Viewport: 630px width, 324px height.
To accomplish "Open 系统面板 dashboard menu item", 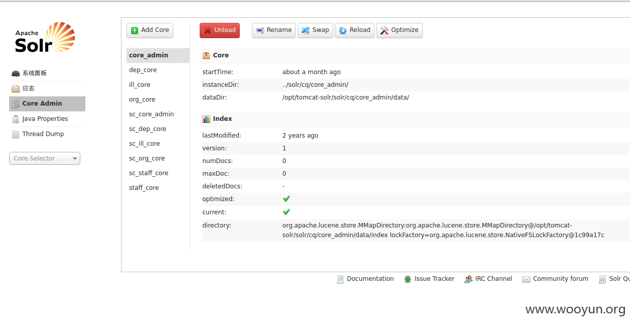I will tap(47, 73).
